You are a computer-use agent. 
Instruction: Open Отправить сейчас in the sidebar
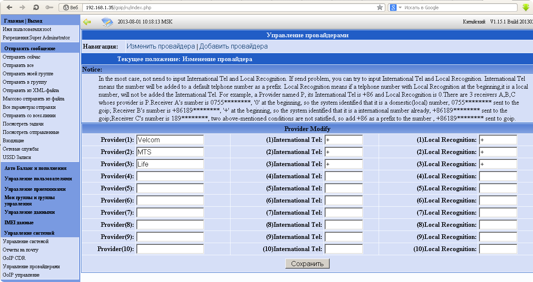click(22, 57)
